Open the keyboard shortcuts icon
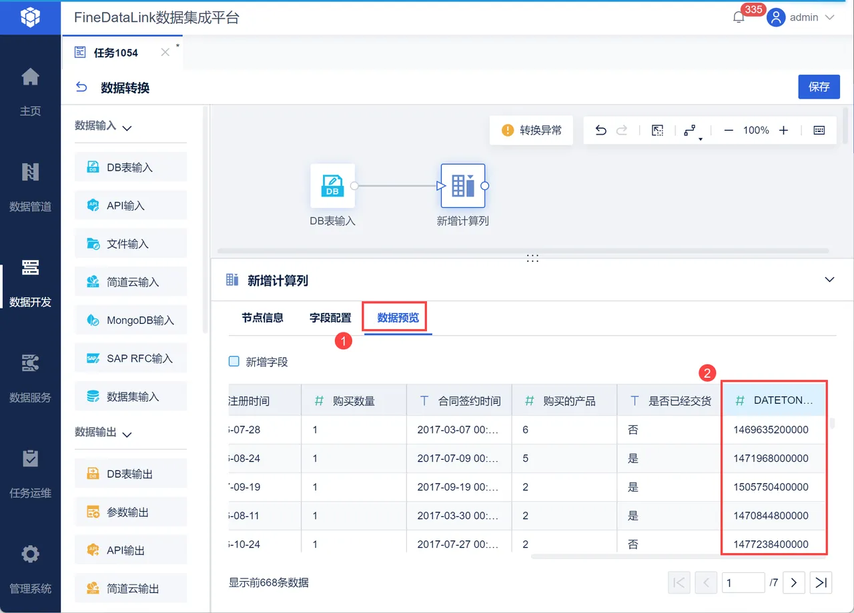Screen dimensions: 854x613 pyautogui.click(x=819, y=131)
